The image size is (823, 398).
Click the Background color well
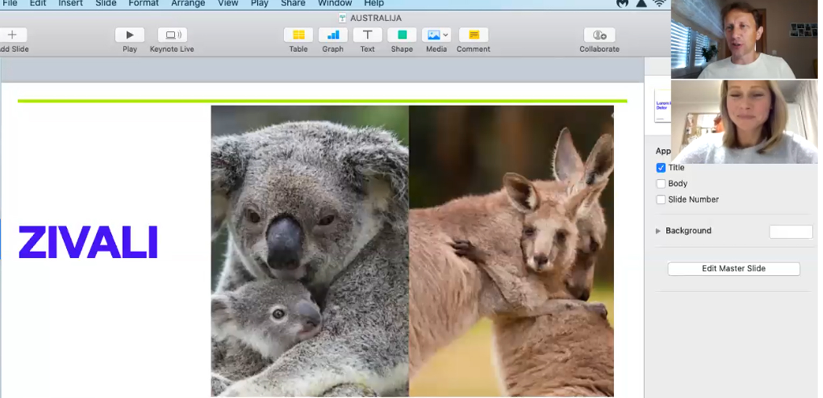click(x=790, y=231)
